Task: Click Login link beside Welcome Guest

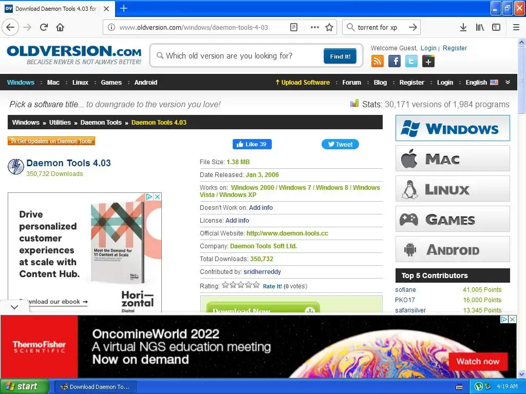Action: [428, 48]
